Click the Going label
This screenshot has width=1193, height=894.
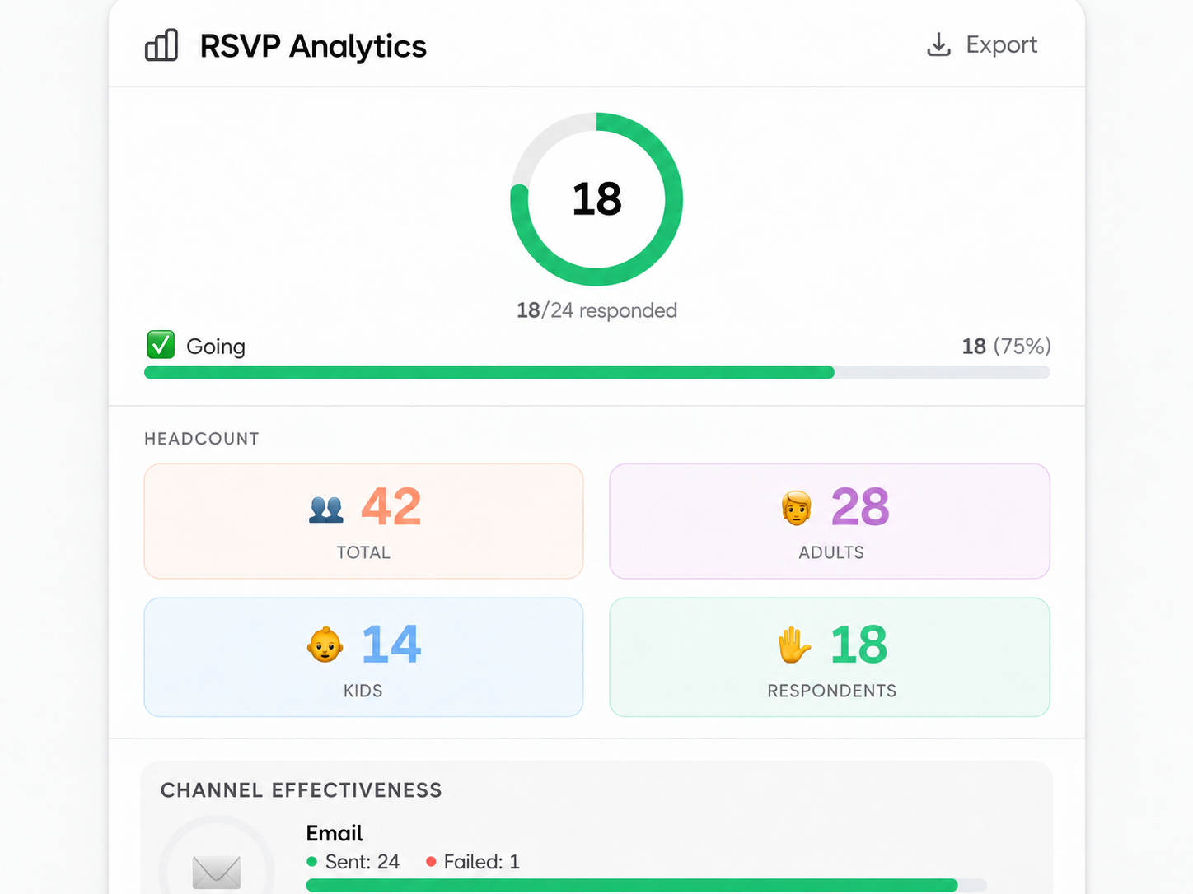pos(216,347)
